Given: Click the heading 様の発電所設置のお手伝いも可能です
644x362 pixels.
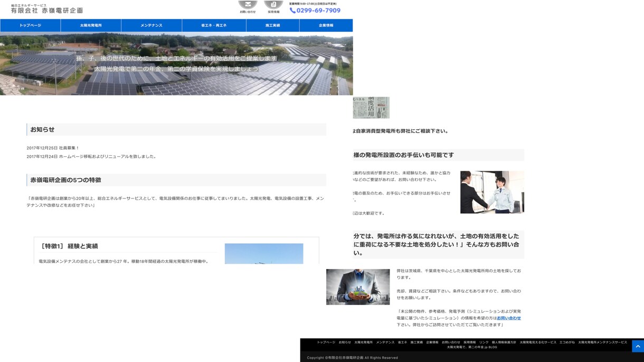Looking at the screenshot, I should 439,155.
